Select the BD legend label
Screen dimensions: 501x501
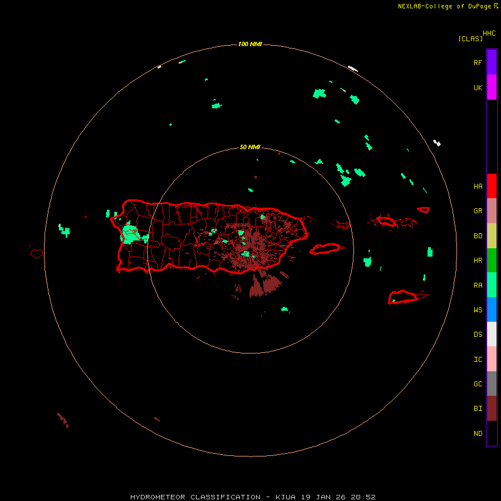point(478,236)
